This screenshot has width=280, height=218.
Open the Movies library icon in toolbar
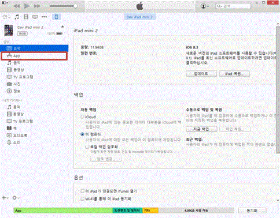26,17
